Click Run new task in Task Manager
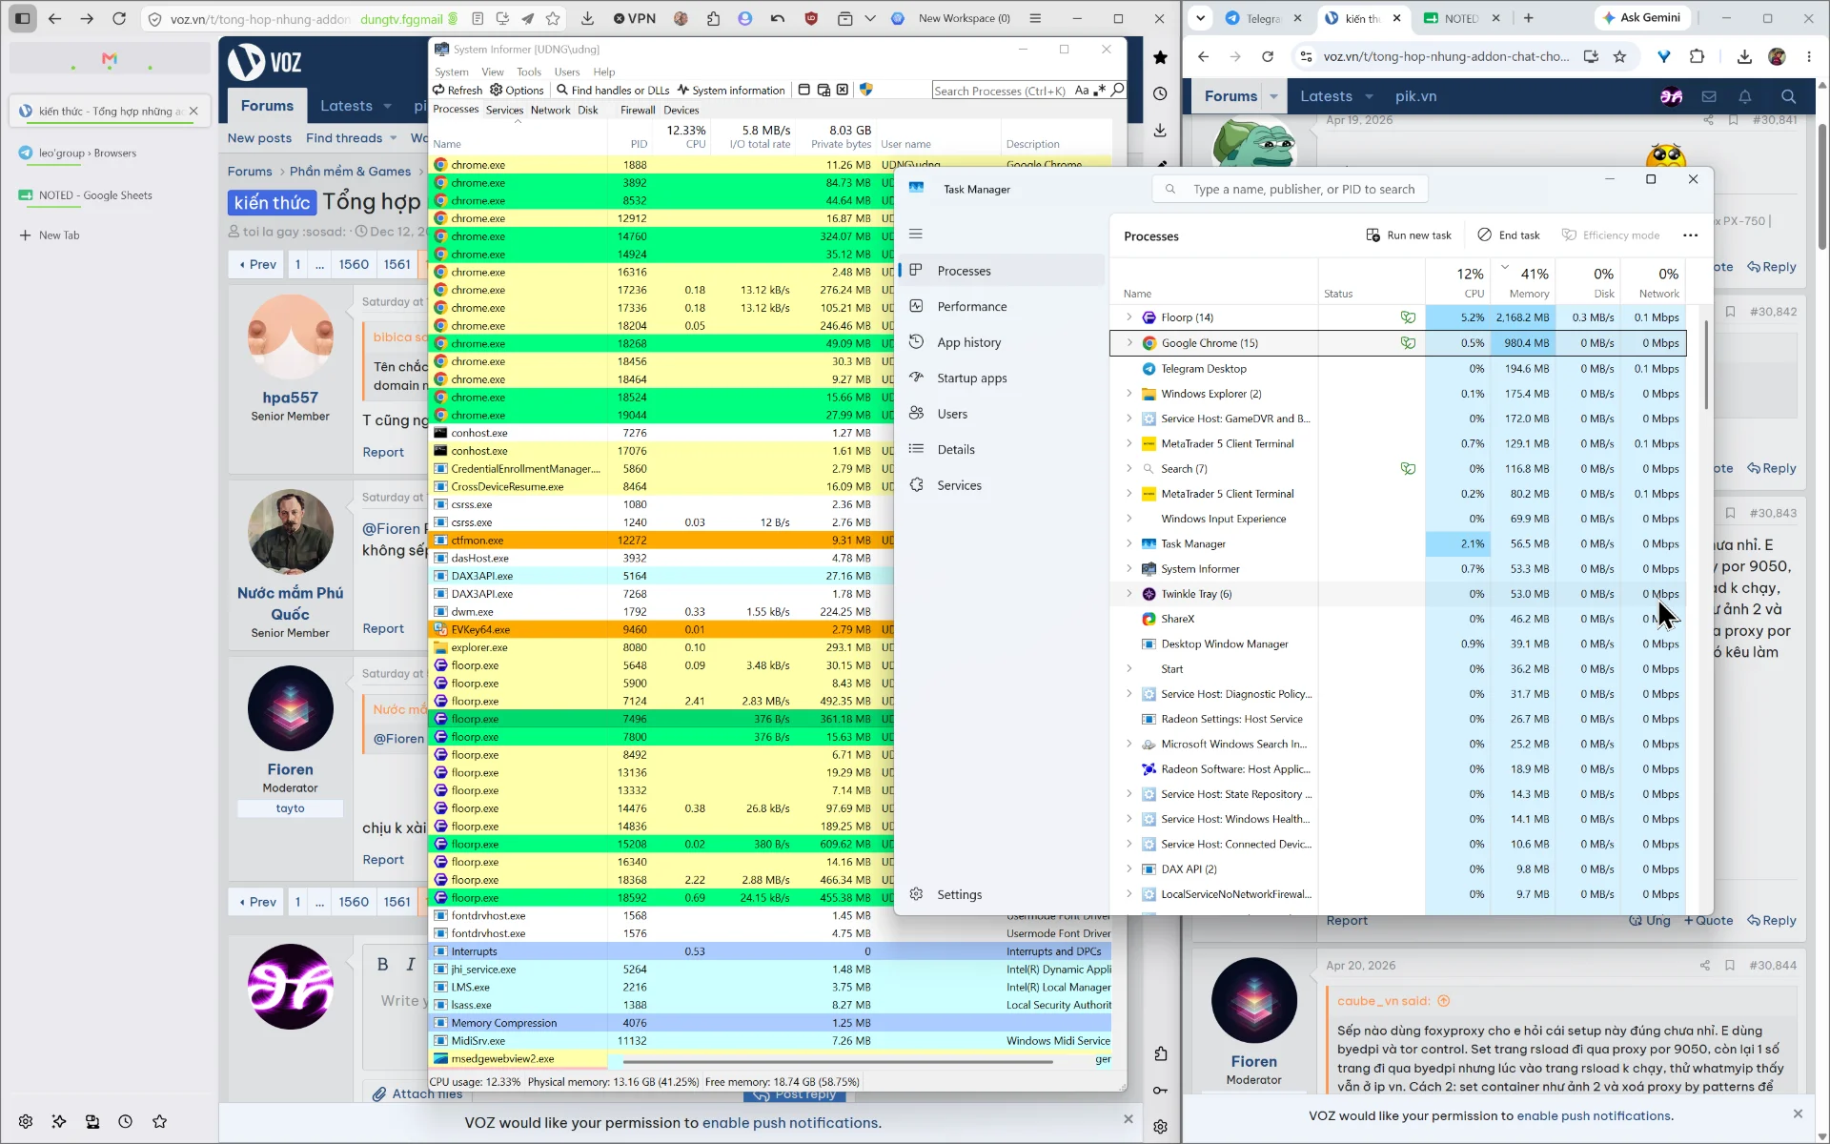1830x1144 pixels. (1409, 235)
